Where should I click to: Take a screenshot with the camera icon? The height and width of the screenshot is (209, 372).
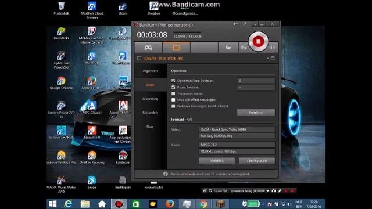[244, 48]
